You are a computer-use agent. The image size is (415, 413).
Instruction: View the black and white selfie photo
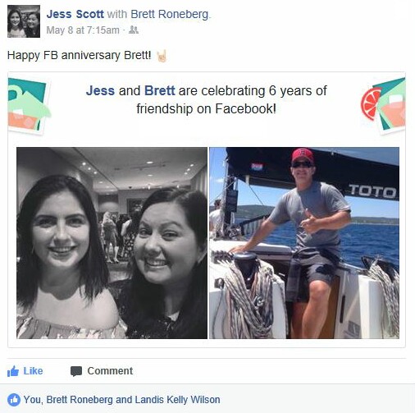(x=112, y=243)
